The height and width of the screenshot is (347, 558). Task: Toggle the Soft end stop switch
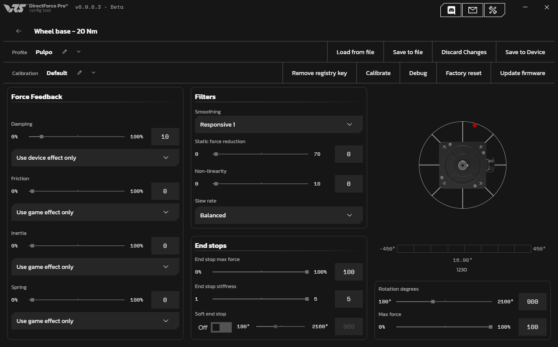point(221,327)
